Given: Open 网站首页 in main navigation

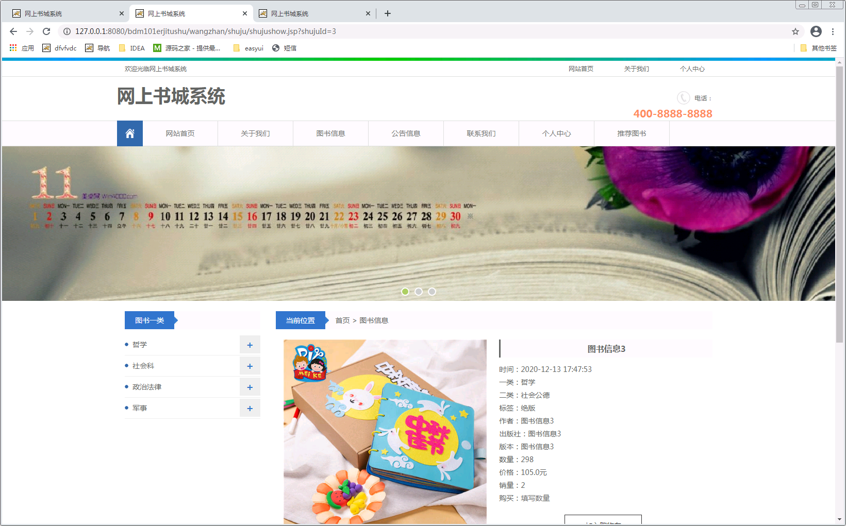Looking at the screenshot, I should 180,133.
